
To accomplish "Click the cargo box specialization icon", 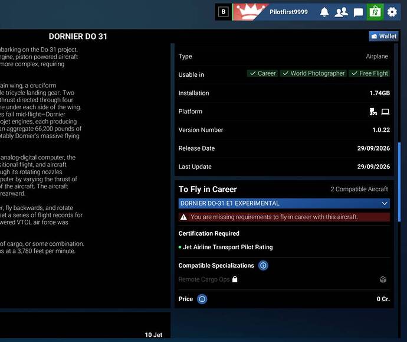I will (x=383, y=279).
